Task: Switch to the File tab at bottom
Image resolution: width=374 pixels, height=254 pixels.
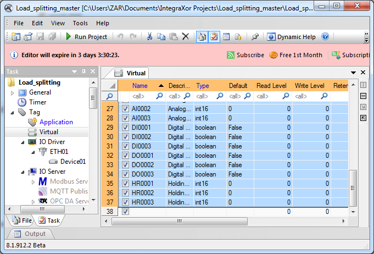Action: coord(22,220)
